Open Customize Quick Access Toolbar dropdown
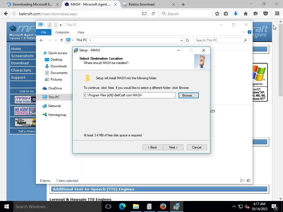 pyautogui.click(x=61, y=25)
